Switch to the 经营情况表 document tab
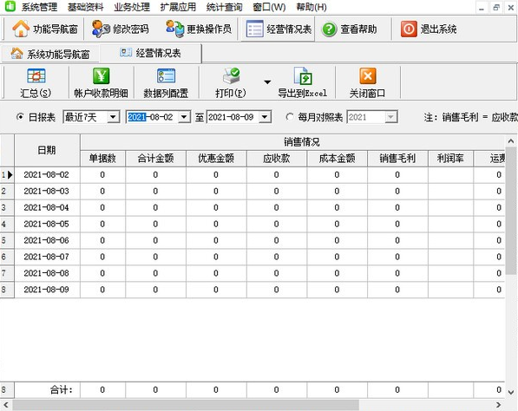Viewport: 518px width, 411px height. pyautogui.click(x=151, y=53)
